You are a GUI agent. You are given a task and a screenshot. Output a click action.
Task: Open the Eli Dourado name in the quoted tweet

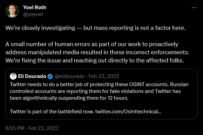pos(32,76)
